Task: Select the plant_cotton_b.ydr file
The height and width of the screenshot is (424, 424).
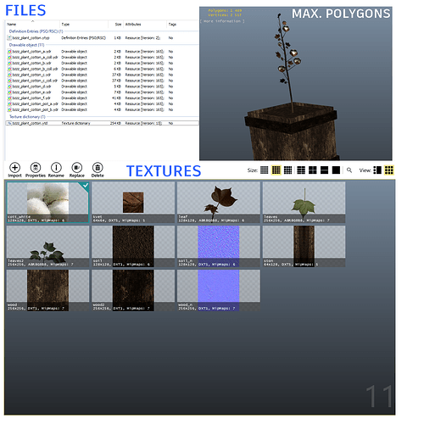Action: 103,63
